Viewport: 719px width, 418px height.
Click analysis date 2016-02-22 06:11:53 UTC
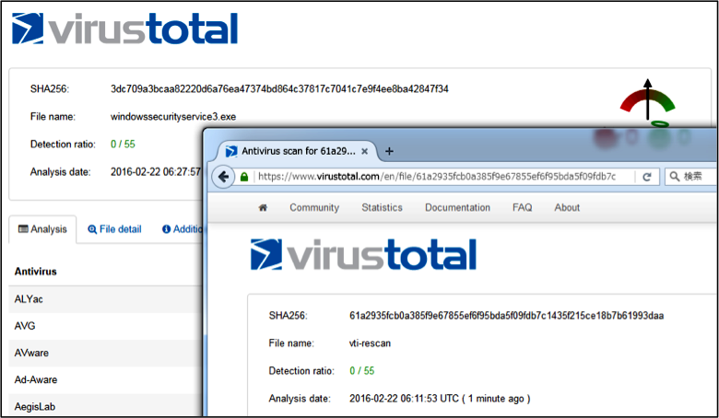tap(440, 399)
